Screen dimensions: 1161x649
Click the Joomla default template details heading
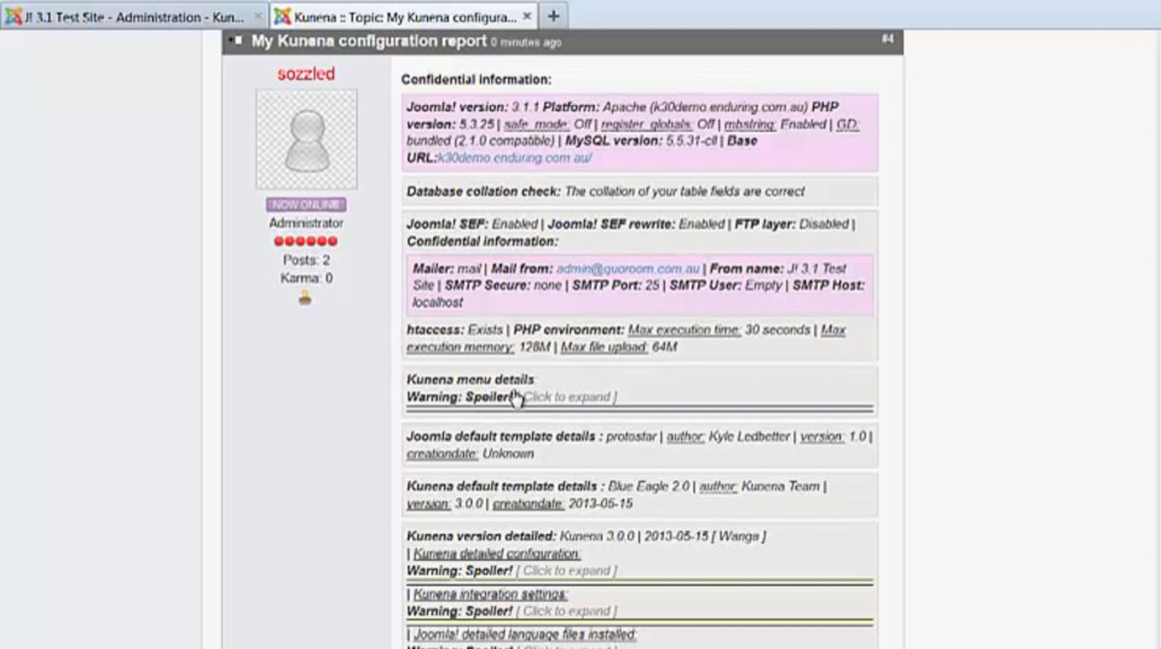tap(505, 436)
